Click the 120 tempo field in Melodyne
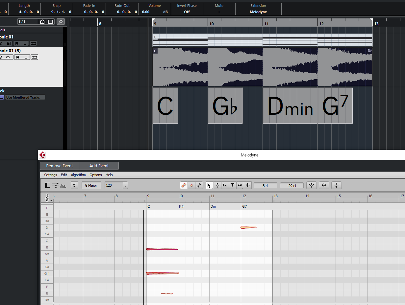 point(114,185)
